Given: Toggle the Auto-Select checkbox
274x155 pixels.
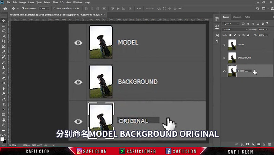Looking at the screenshot, I should click(x=23, y=8).
